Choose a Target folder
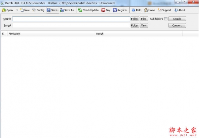Image resolution: width=199 pixels, height=138 pixels. [x=135, y=25]
